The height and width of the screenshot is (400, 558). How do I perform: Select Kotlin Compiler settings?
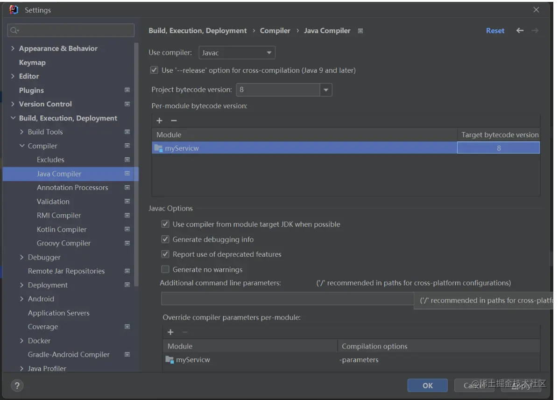click(x=62, y=230)
